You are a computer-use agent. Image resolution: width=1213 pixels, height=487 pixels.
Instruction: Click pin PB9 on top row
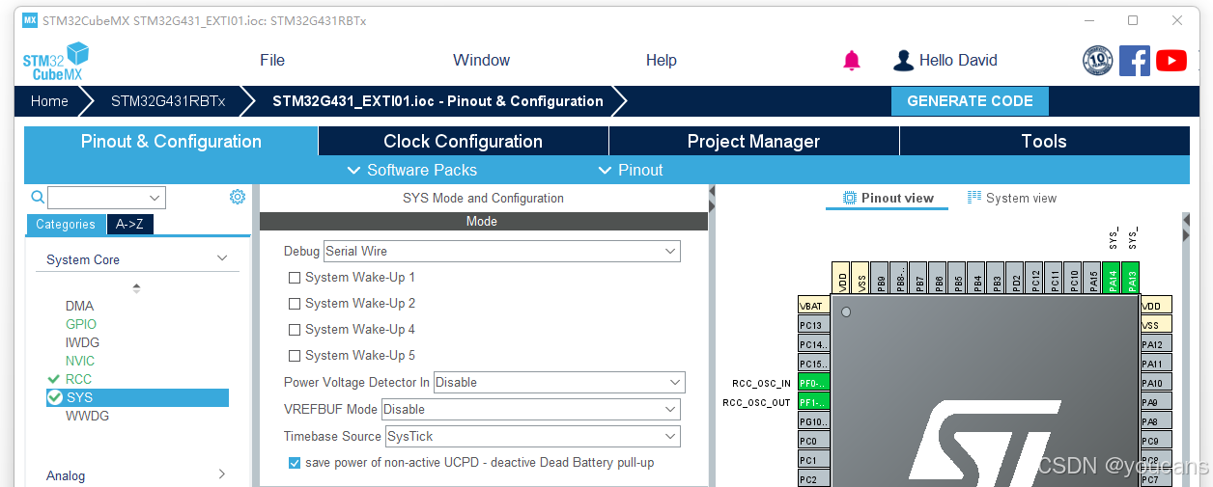pyautogui.click(x=880, y=278)
